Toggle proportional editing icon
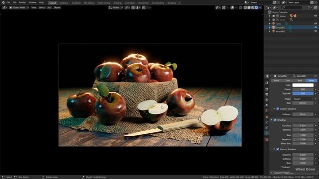The height and width of the screenshot is (179, 319). (144, 7)
